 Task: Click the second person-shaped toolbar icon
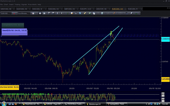[x=53, y=13]
